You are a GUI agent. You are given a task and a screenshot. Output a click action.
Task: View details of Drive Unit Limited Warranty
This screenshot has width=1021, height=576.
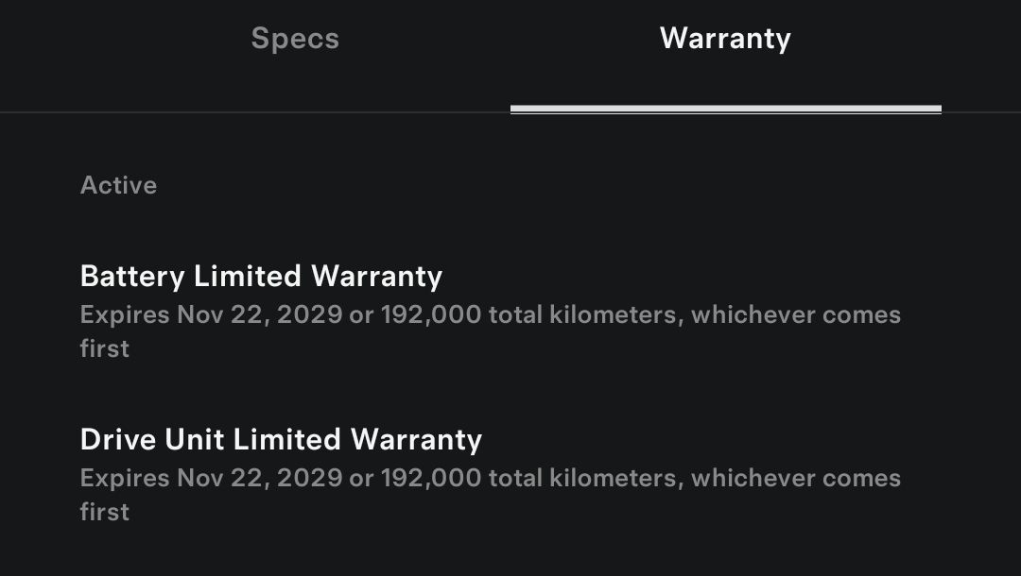[281, 439]
